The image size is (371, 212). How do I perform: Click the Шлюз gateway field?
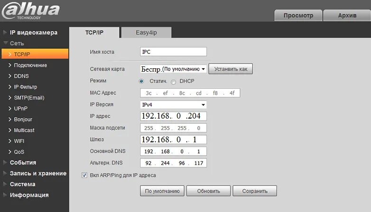pos(173,139)
